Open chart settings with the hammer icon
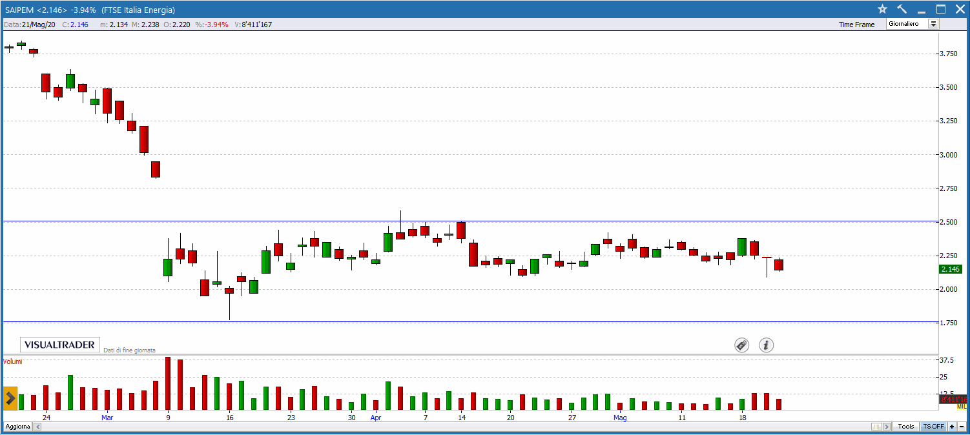The height and width of the screenshot is (435, 970). 902,9
